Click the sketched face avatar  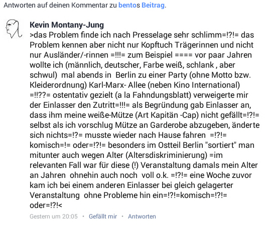[x=14, y=29]
